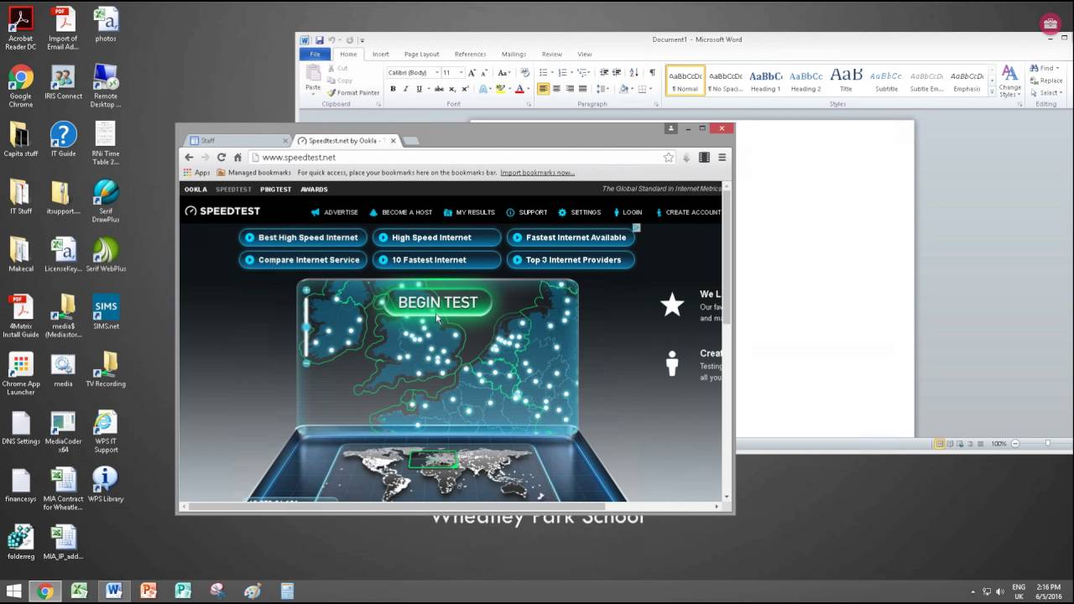Image resolution: width=1074 pixels, height=604 pixels.
Task: Click the BEGIN TEST button
Action: [x=437, y=302]
